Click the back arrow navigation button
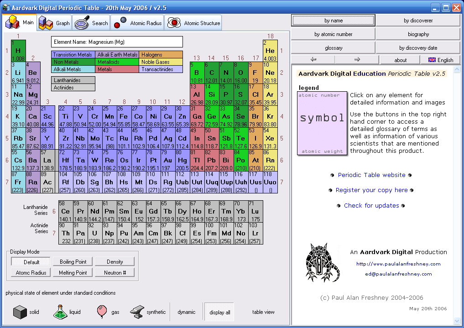464x328 pixels. click(313, 60)
